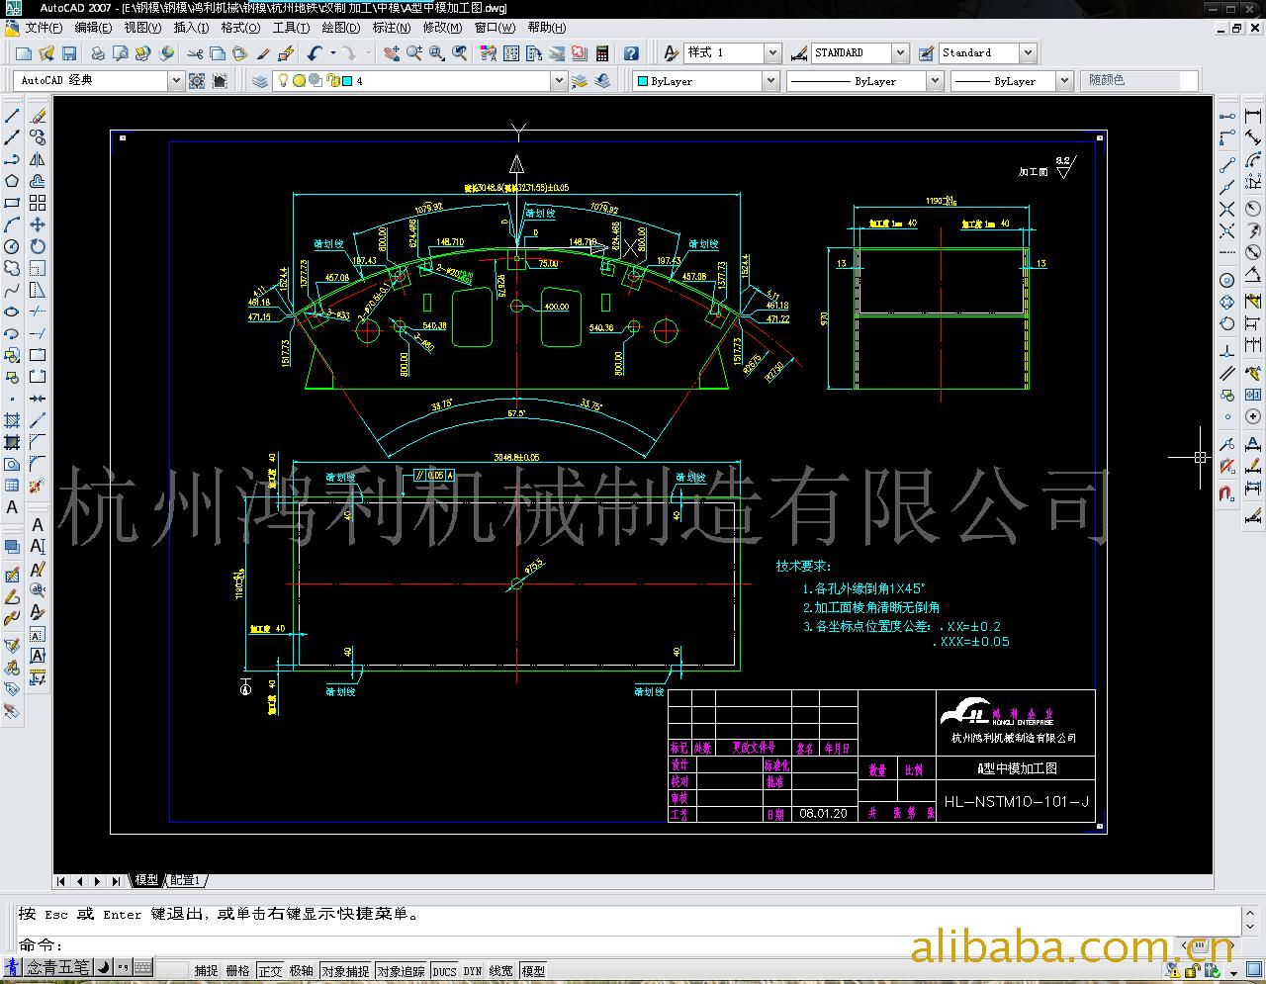
Task: Select the Array modify tool
Action: (38, 203)
